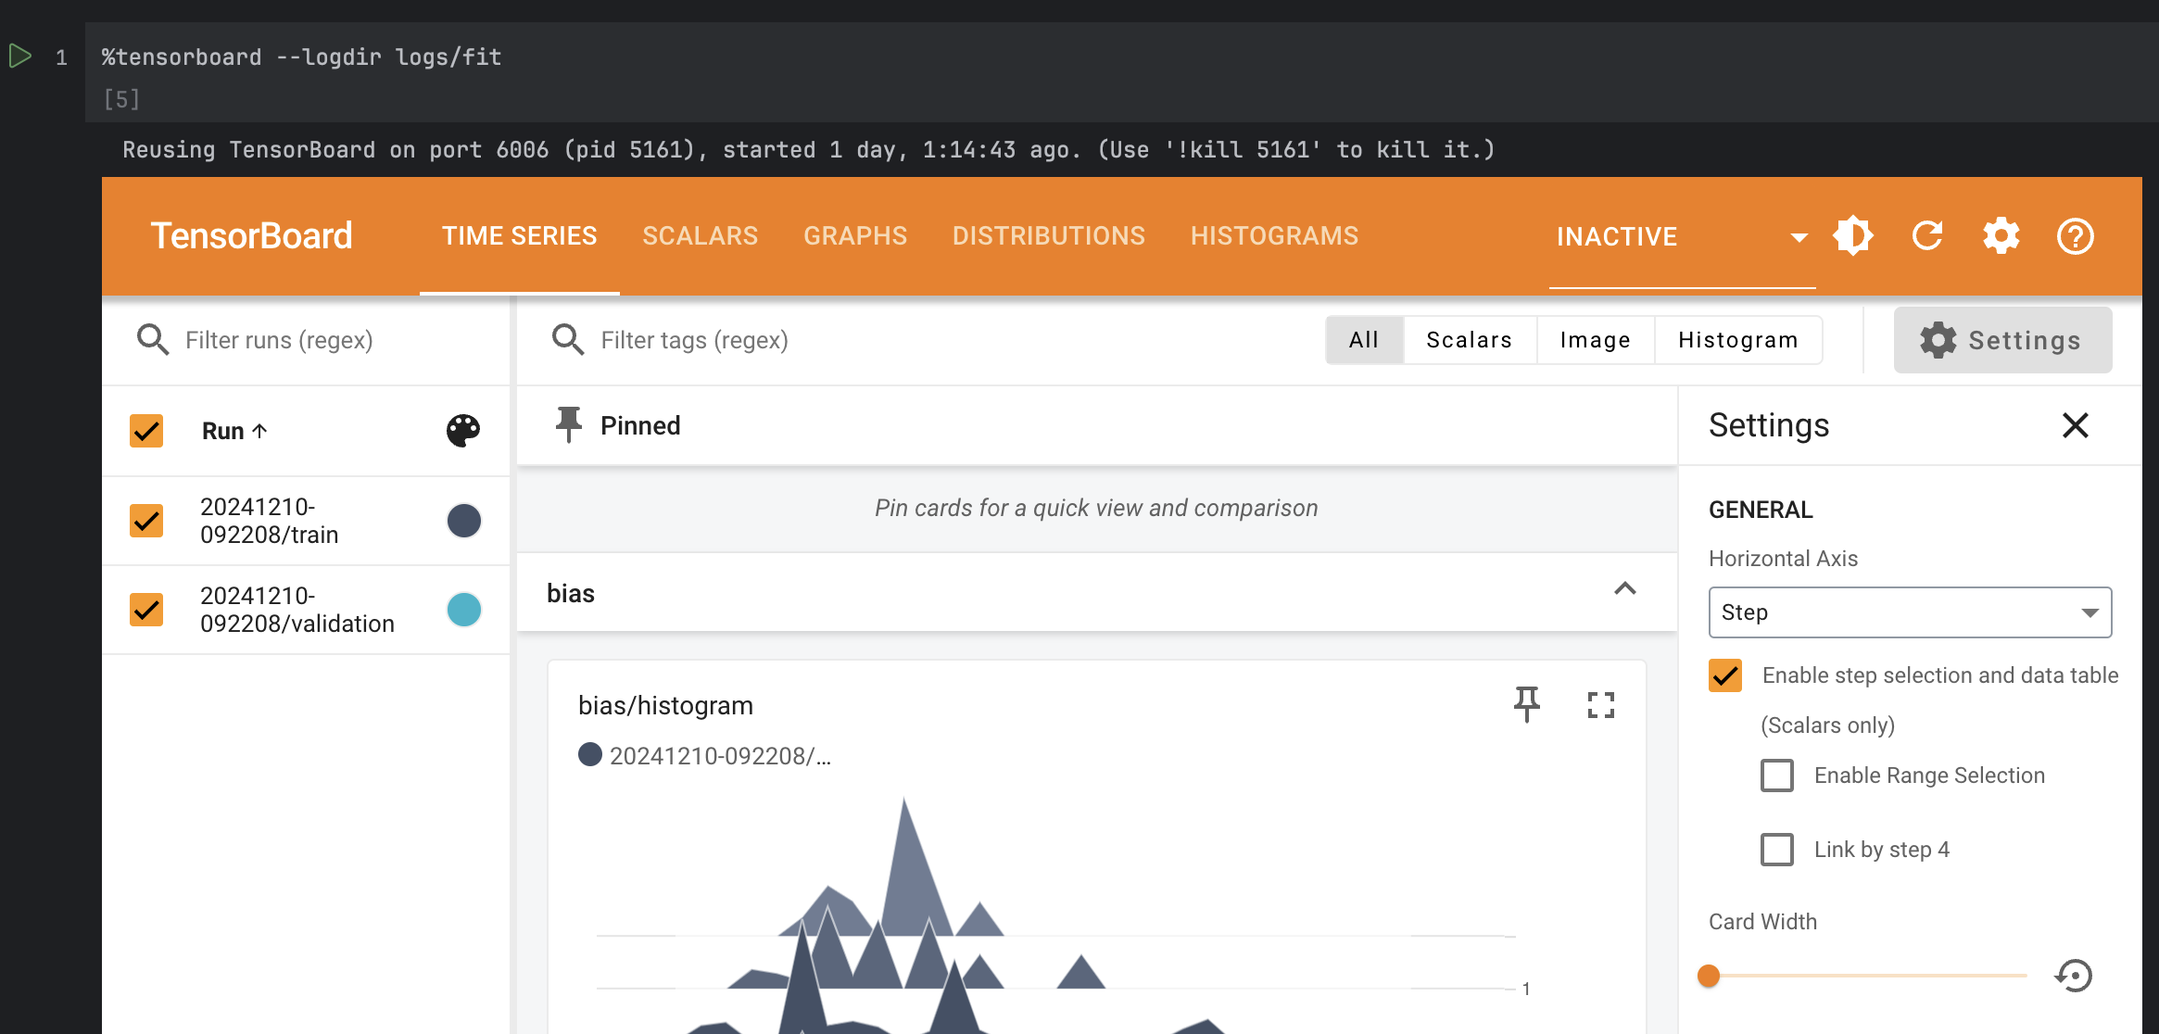Open the run color palette icon
Viewport: 2159px width, 1034px height.
click(463, 431)
